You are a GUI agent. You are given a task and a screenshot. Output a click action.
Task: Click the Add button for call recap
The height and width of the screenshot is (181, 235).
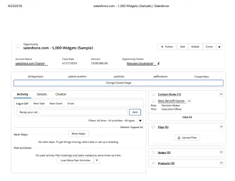pos(135,112)
